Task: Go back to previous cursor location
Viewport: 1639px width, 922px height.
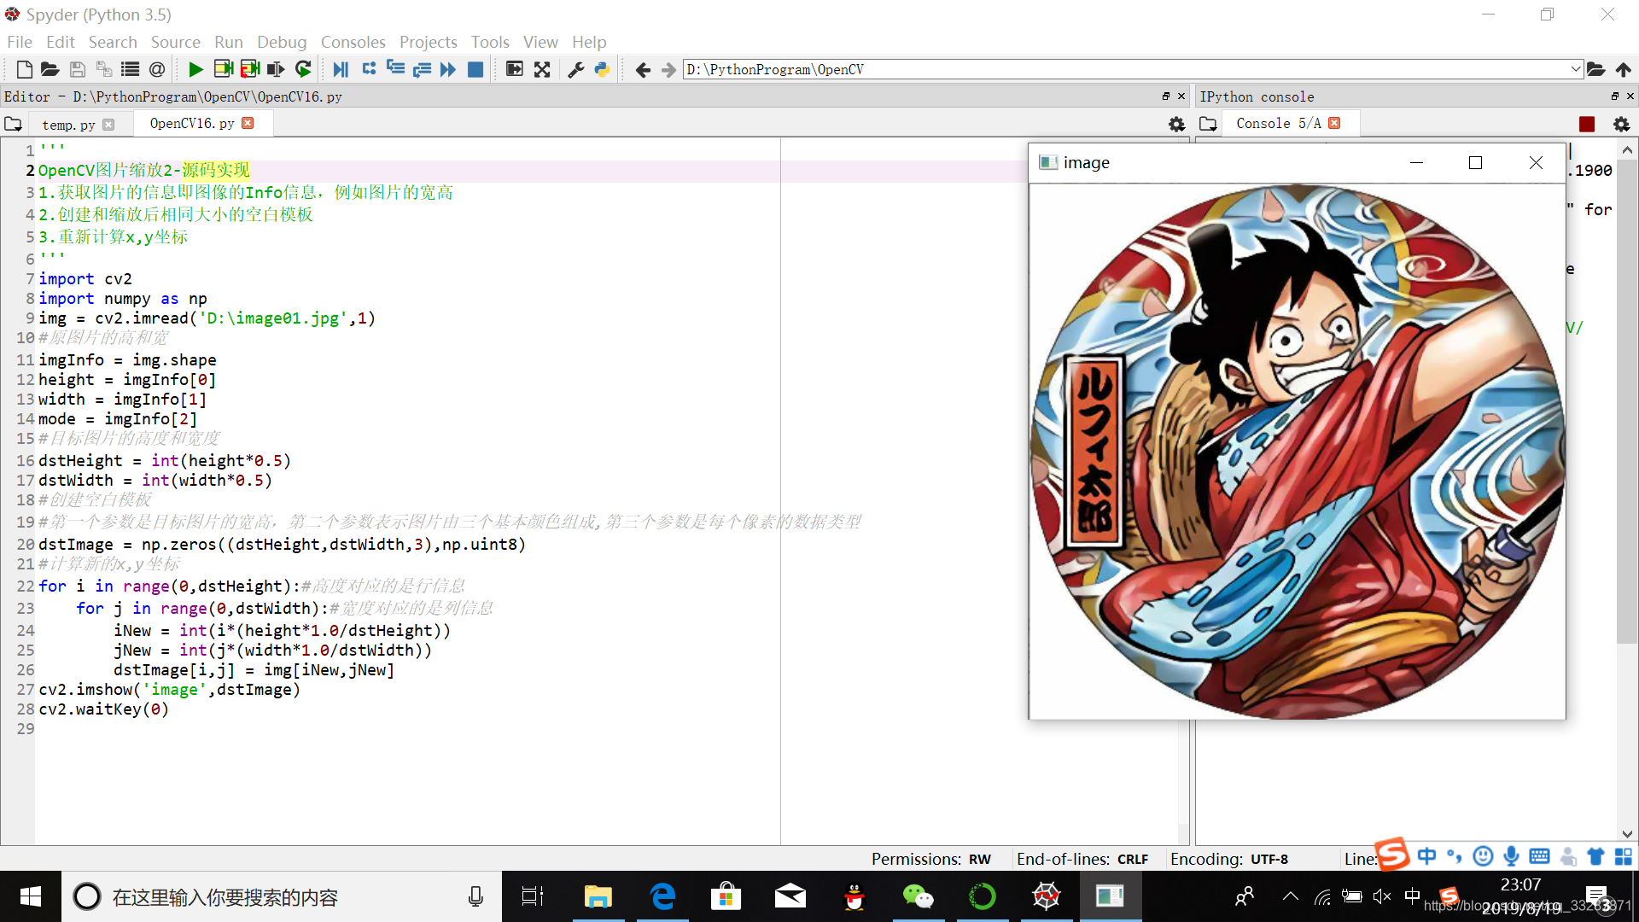Action: [643, 69]
